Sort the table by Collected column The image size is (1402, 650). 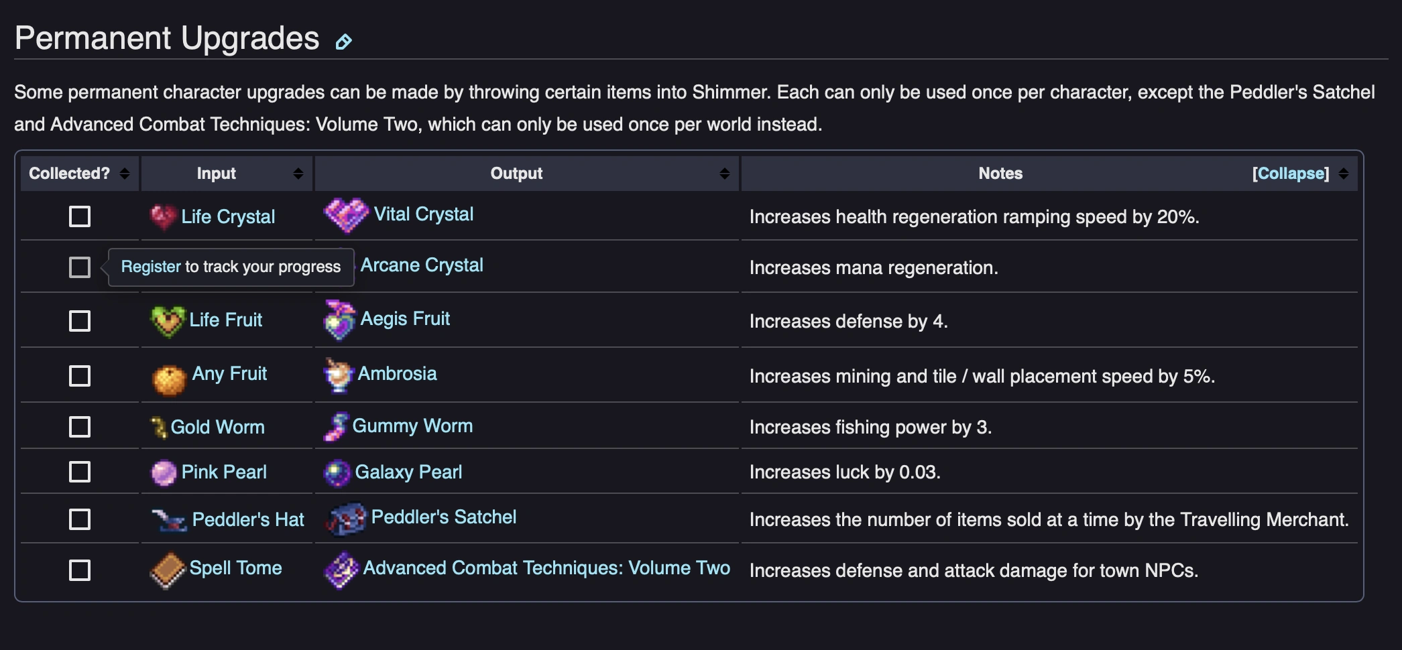(125, 174)
